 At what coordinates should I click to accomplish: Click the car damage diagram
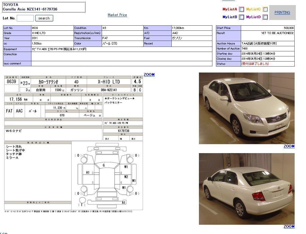click(107, 176)
